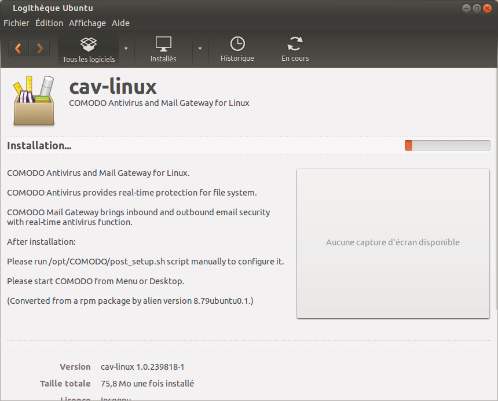Click the installation progress bar
Image resolution: width=498 pixels, height=401 pixels.
click(x=447, y=146)
